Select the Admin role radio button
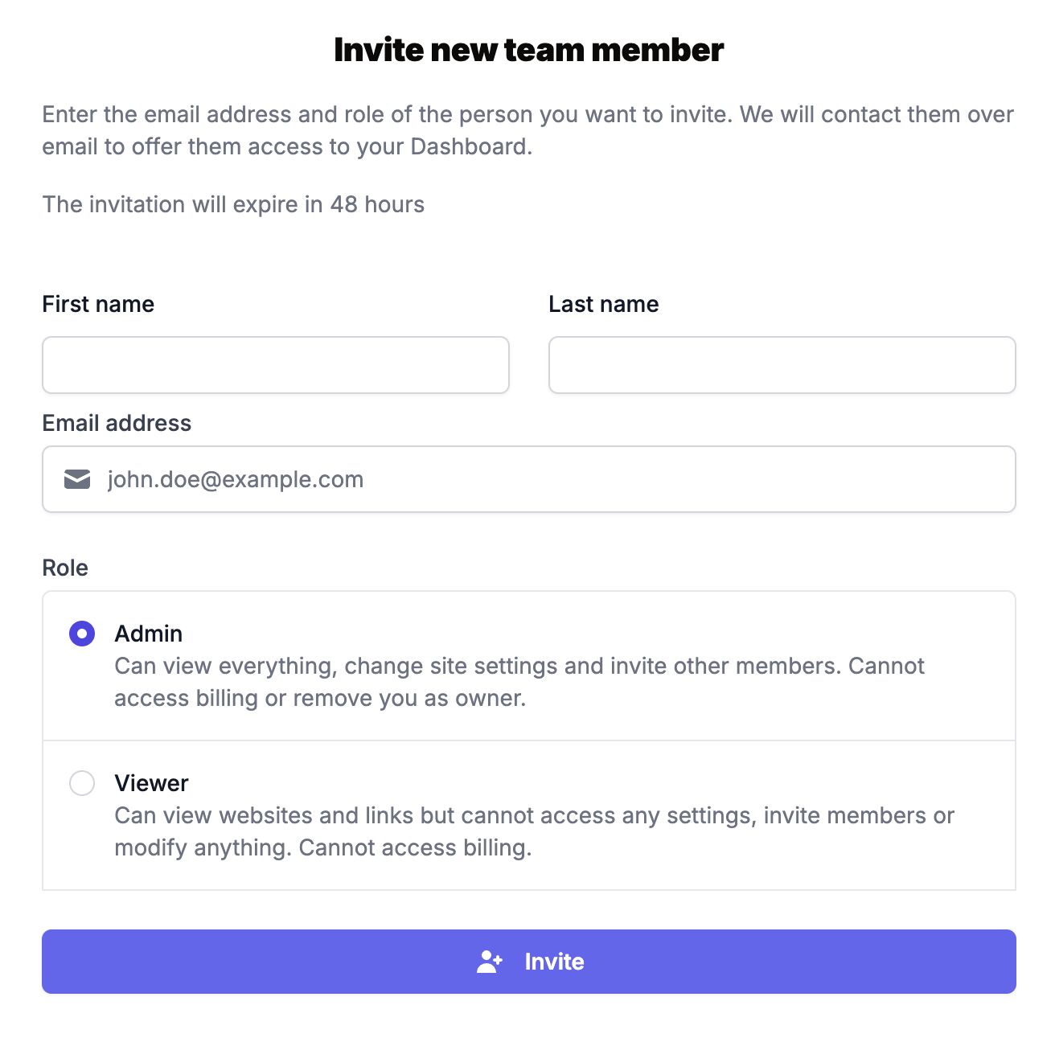Viewport: 1055px width, 1042px height. tap(81, 634)
